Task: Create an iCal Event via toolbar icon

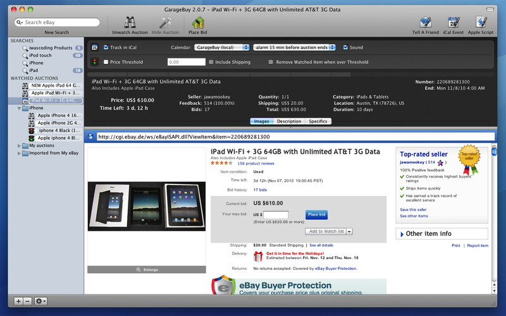Action: [453, 23]
